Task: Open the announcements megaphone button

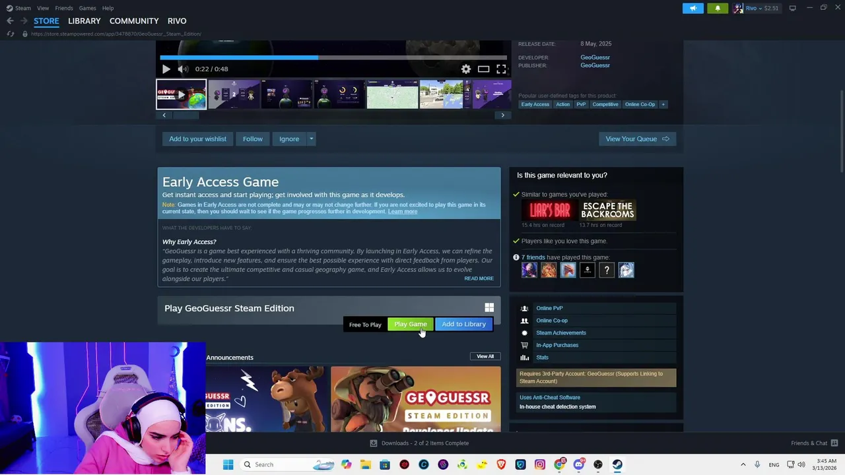Action: [693, 8]
